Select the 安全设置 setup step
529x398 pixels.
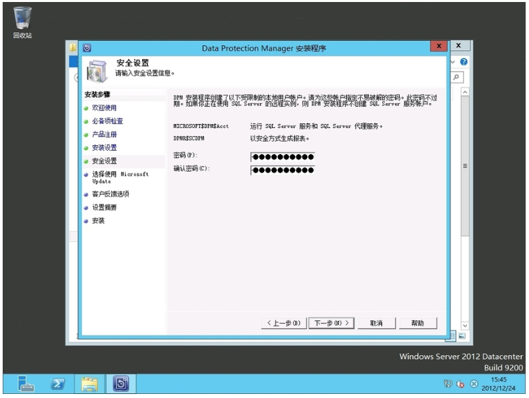(x=104, y=161)
